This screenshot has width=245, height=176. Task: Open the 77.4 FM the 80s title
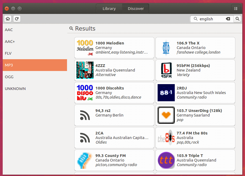pyautogui.click(x=192, y=133)
